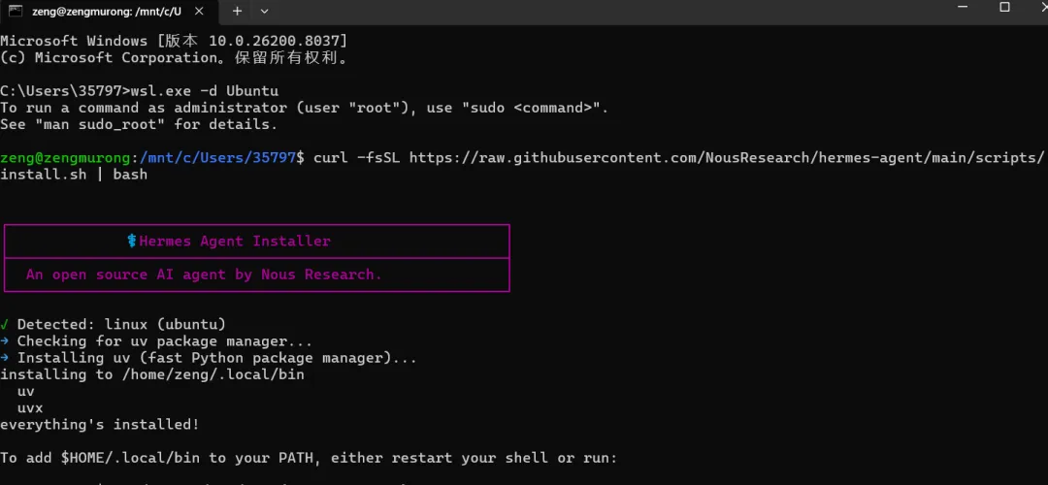Click the "install.sh | bash" line

click(74, 175)
